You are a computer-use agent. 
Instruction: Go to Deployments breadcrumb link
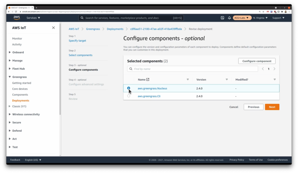tap(115, 29)
